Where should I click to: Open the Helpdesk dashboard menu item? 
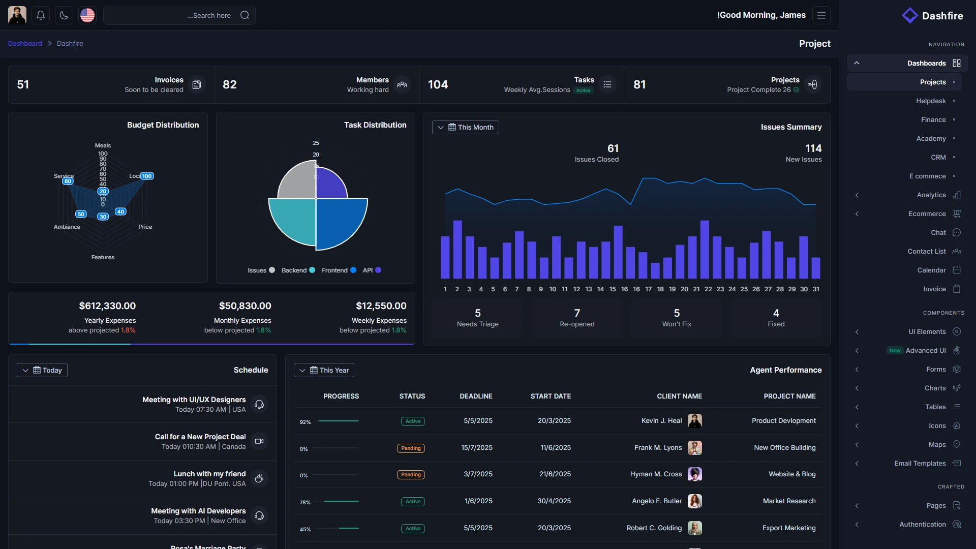pos(905,101)
